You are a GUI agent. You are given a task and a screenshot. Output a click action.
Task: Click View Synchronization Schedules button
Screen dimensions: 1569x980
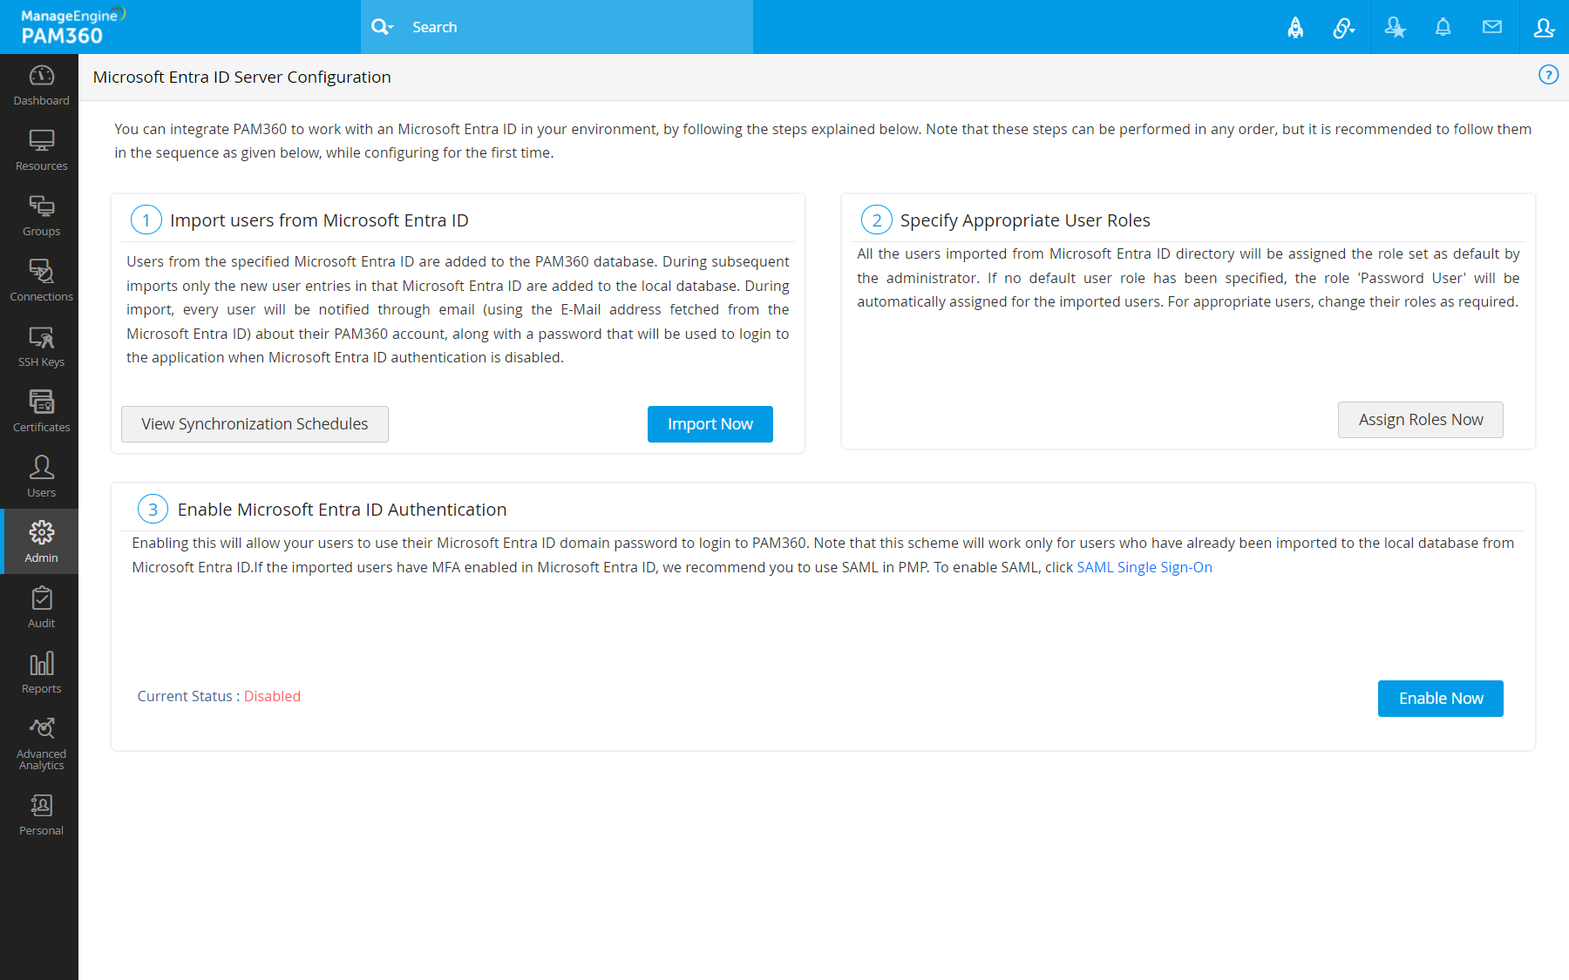pyautogui.click(x=255, y=424)
